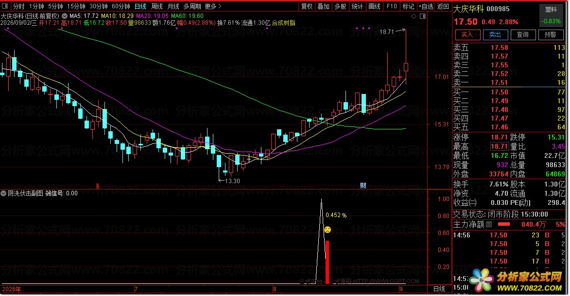The width and height of the screenshot is (570, 296).
Task: Expand the 阴洗伏击副图 indicator dropdown
Action: (x=3, y=193)
